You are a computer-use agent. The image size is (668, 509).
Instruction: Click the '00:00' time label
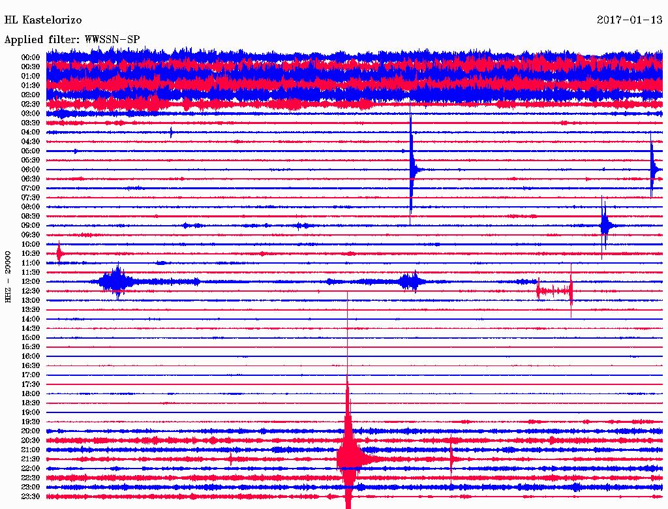click(31, 57)
